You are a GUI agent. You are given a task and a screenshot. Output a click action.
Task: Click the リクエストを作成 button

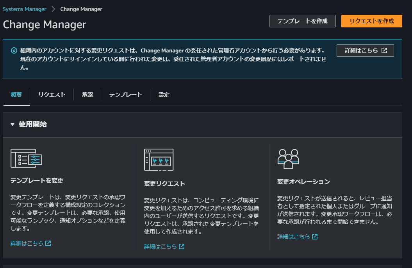pyautogui.click(x=371, y=21)
